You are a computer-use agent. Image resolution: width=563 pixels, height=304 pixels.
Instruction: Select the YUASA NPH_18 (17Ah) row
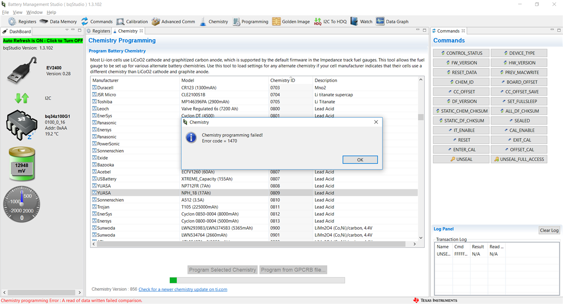click(x=254, y=193)
